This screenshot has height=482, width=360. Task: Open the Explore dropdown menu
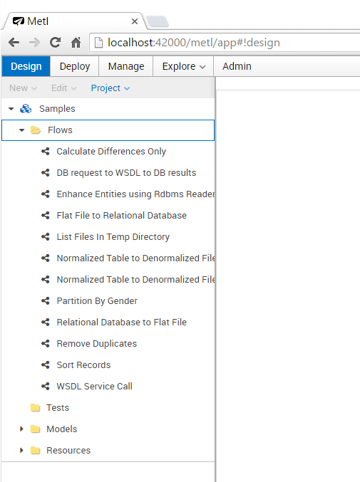pos(183,66)
